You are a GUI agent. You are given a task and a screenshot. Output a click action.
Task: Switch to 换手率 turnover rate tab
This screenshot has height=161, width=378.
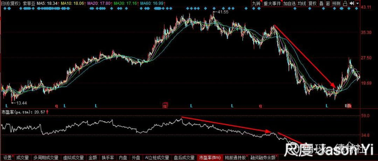[x=108, y=158]
